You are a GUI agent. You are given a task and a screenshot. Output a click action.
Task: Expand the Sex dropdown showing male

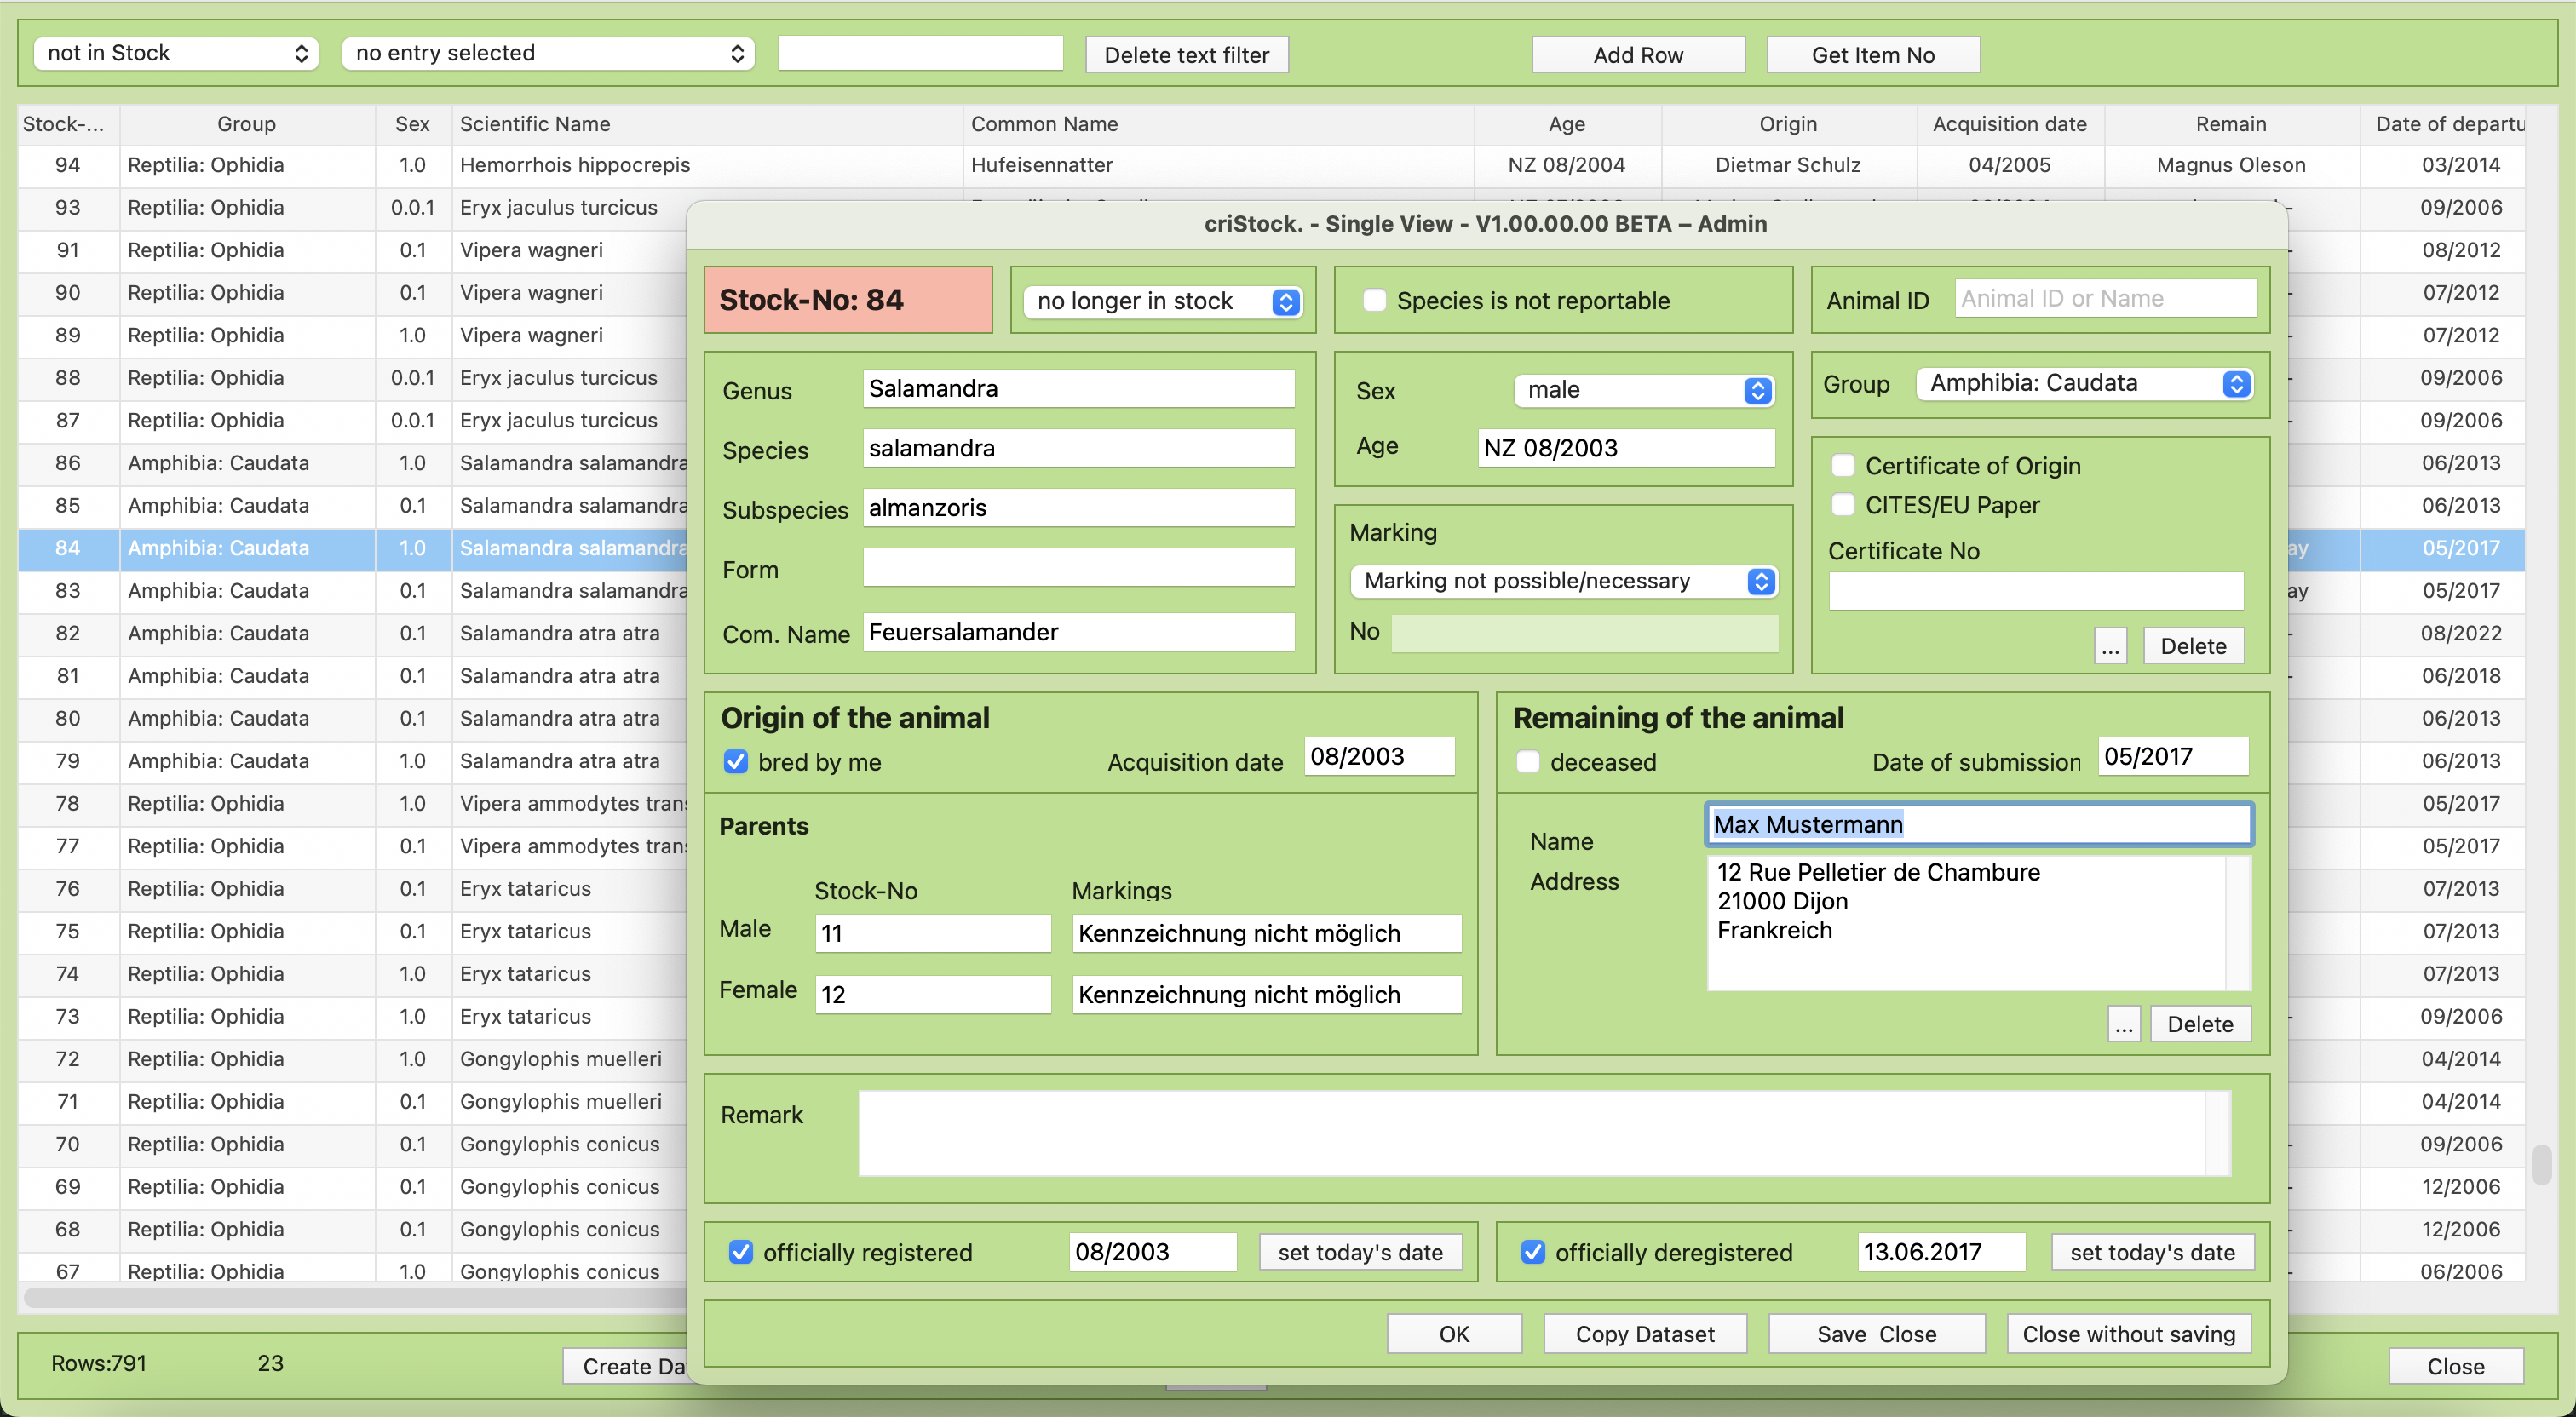point(1644,390)
